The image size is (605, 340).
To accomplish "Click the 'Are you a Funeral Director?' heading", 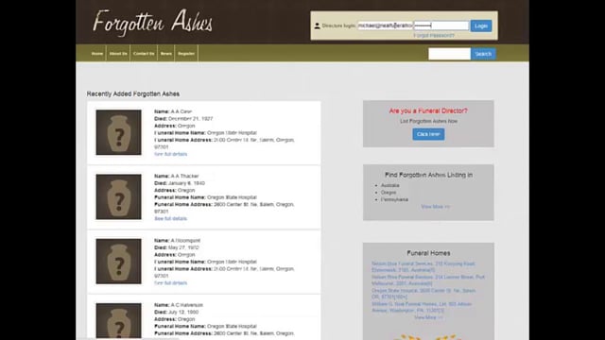I will coord(428,111).
